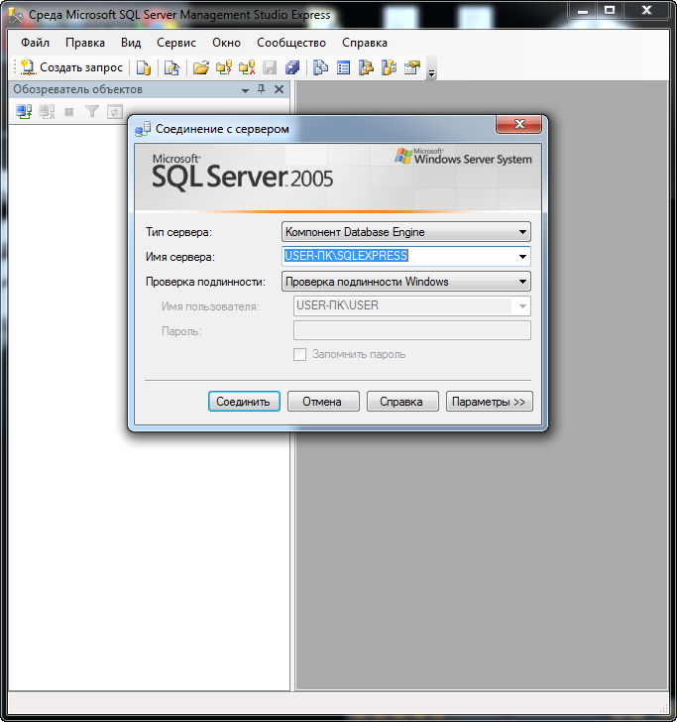The image size is (677, 722).
Task: Open the Properties window toolbar icon
Action: (412, 67)
